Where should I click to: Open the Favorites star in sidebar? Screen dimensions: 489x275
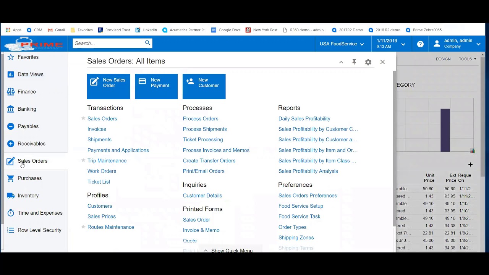pyautogui.click(x=11, y=57)
